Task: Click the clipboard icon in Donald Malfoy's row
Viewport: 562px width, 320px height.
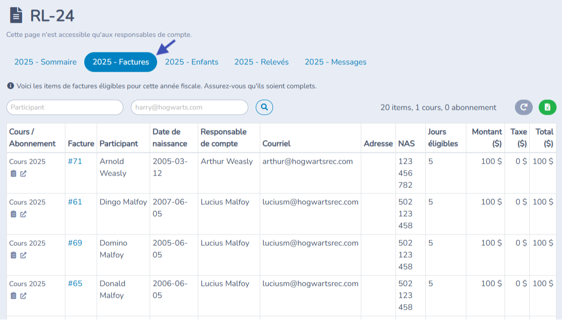Action: [x=13, y=296]
